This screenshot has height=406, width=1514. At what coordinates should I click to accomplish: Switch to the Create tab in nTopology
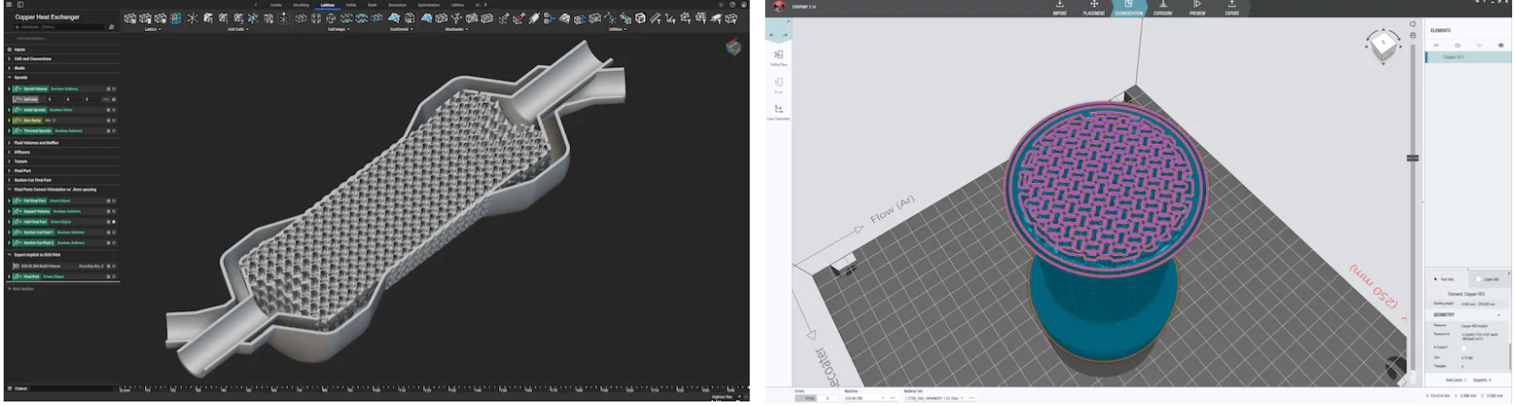276,5
